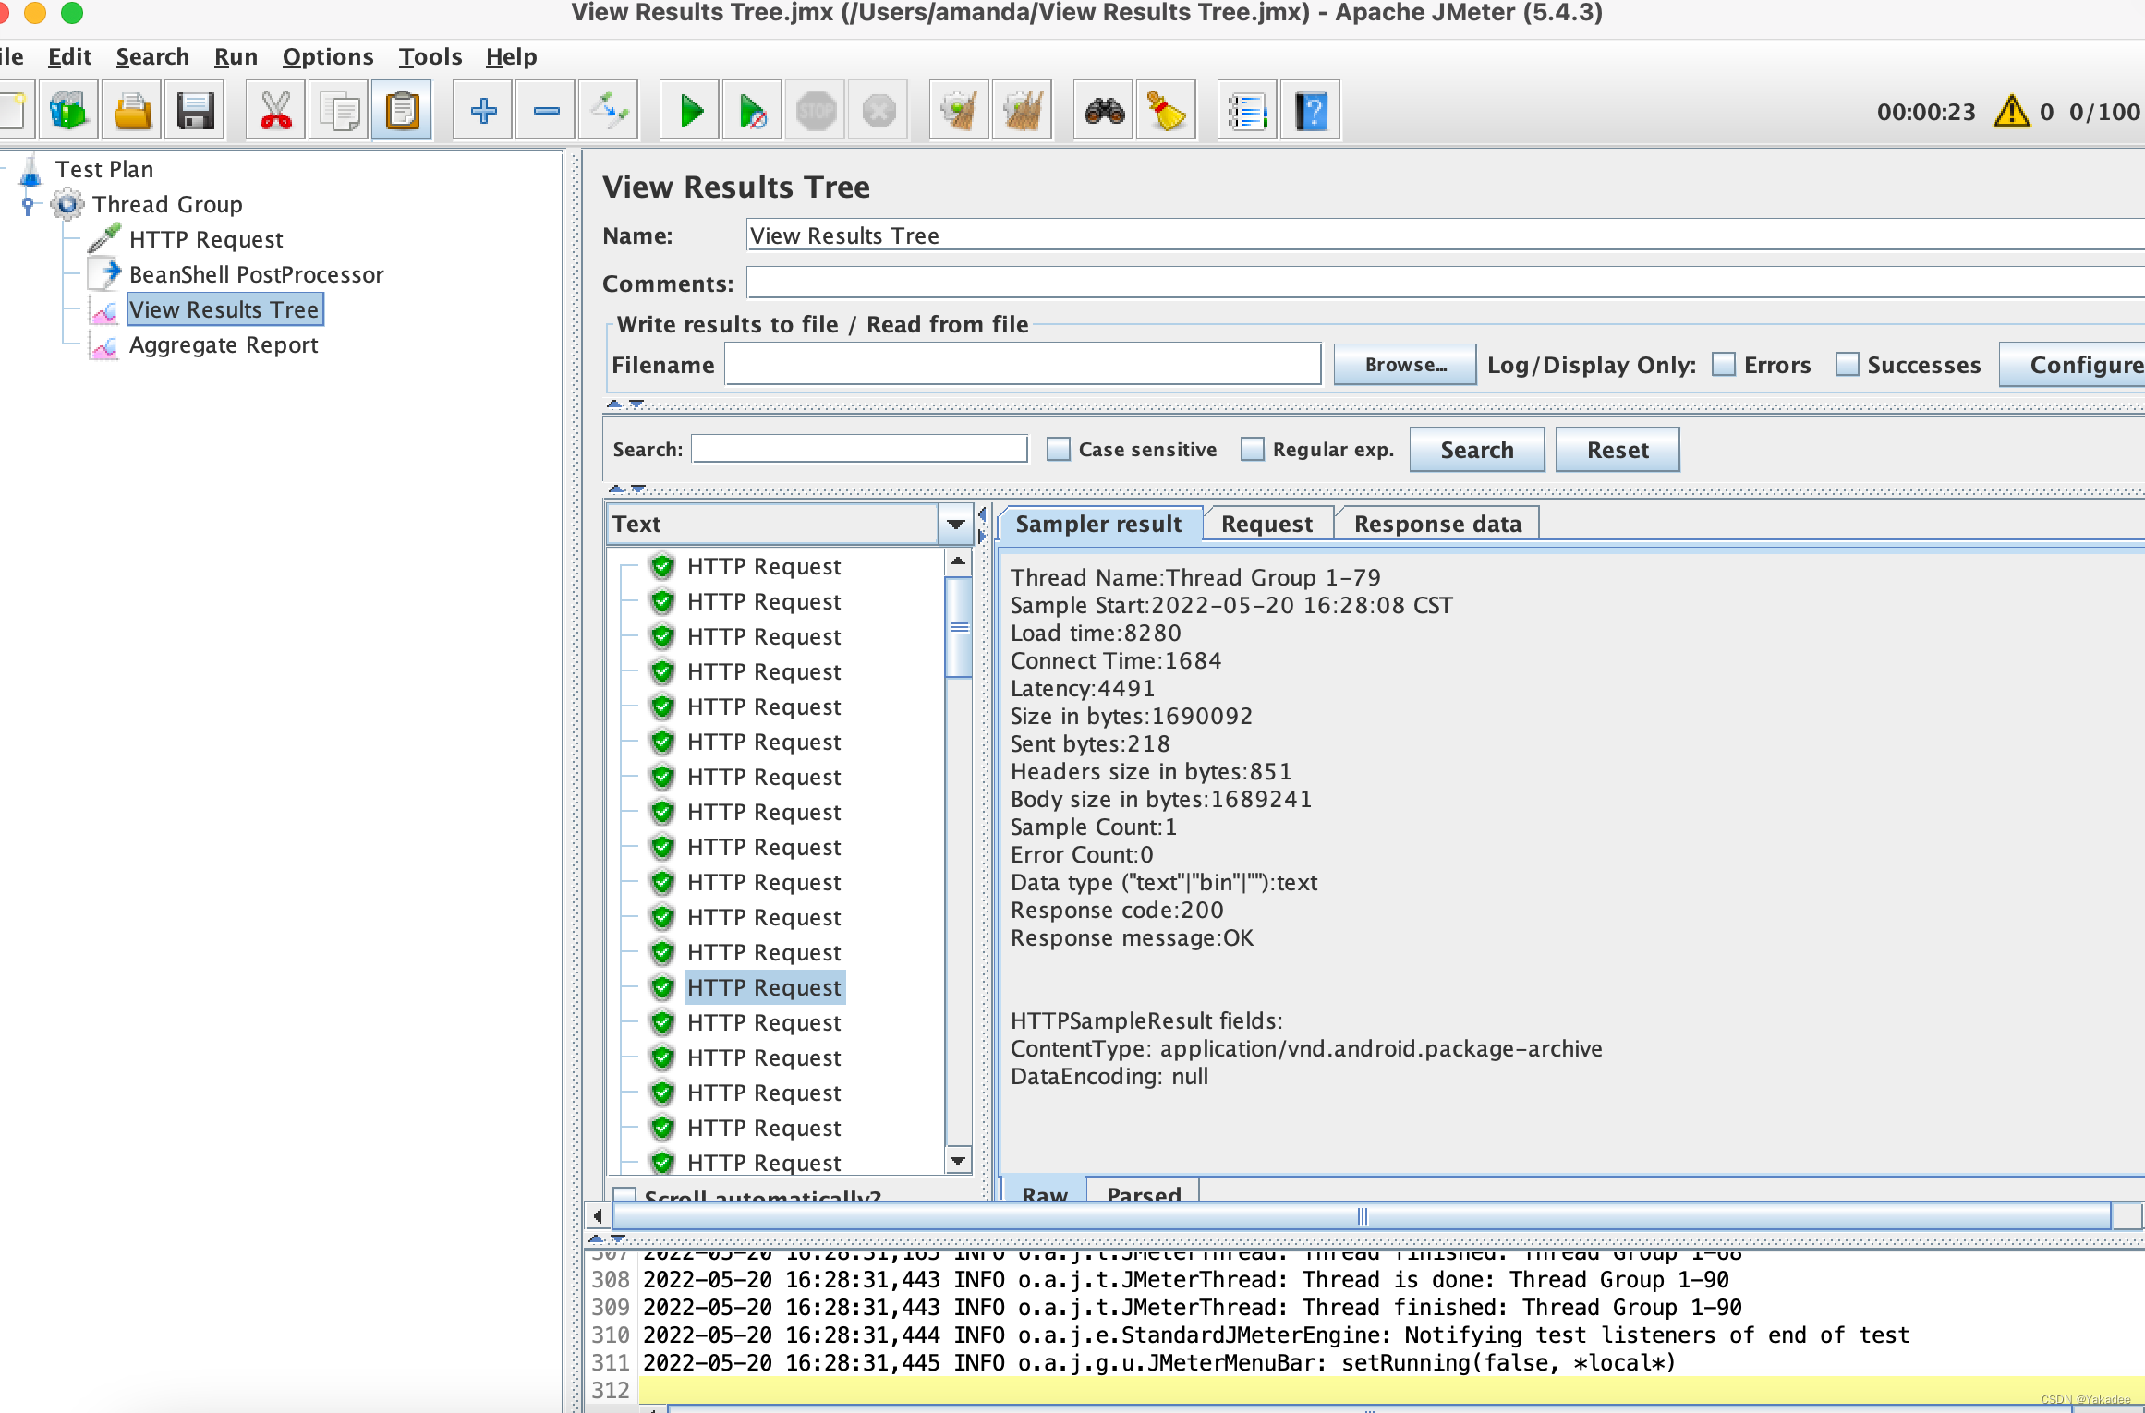Click the horizontal scrollbar thumb
Image resolution: width=2145 pixels, height=1413 pixels.
click(x=1362, y=1216)
